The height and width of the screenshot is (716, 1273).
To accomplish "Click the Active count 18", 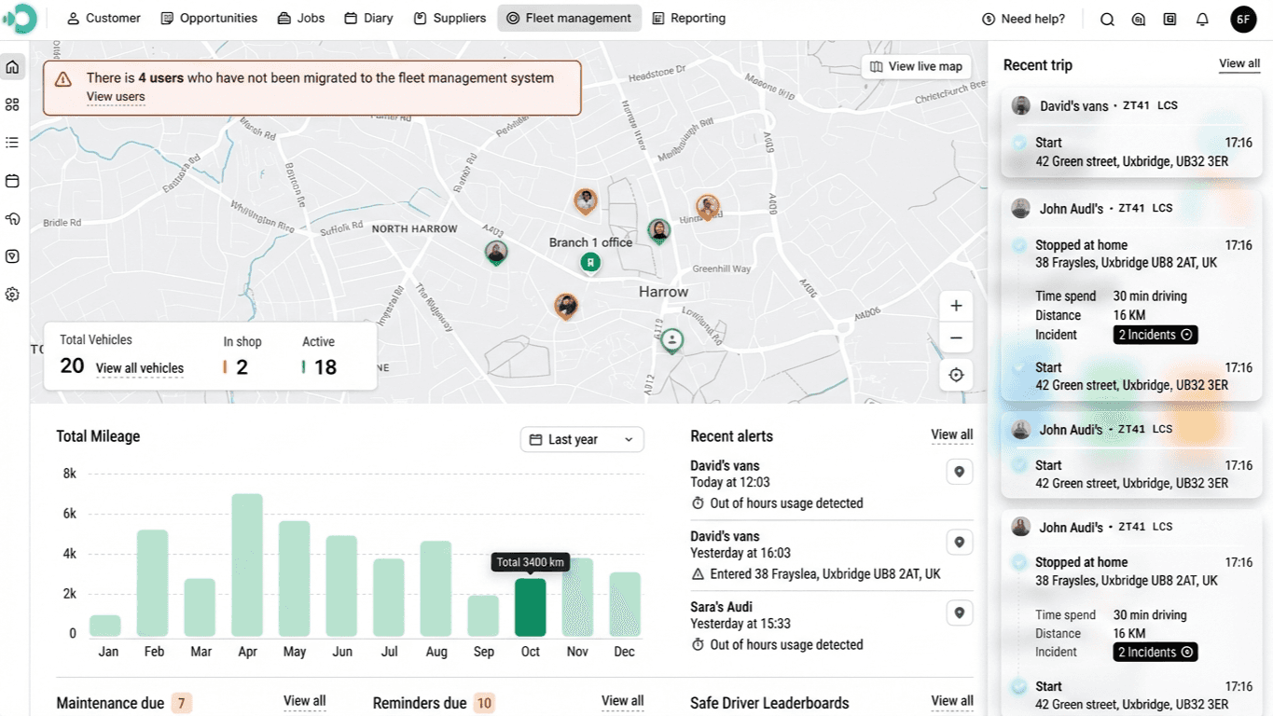I will [x=325, y=367].
